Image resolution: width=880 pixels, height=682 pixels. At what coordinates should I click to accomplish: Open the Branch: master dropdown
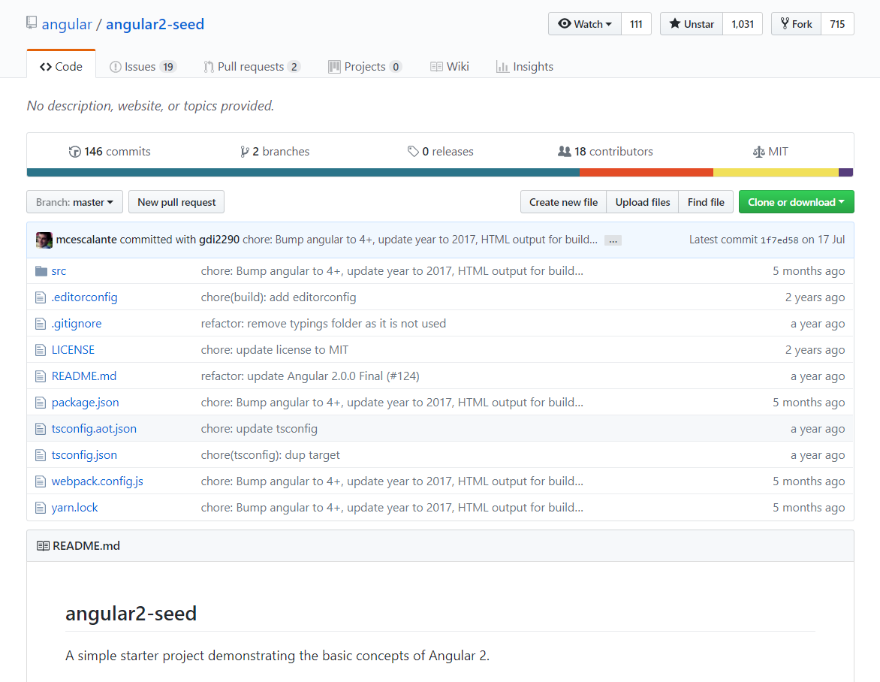[74, 202]
